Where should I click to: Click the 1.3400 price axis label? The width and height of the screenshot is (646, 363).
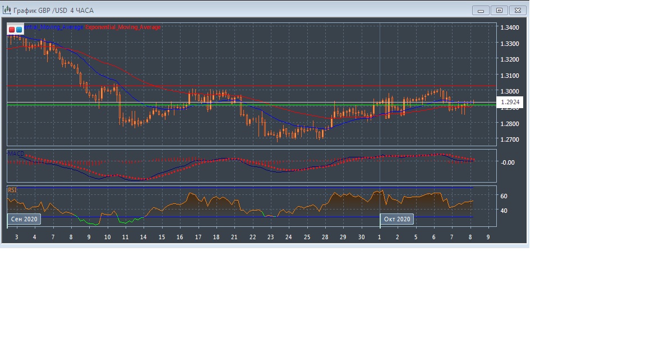tap(509, 27)
